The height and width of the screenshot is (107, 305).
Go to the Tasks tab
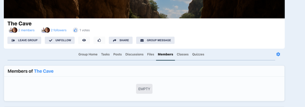(x=105, y=54)
